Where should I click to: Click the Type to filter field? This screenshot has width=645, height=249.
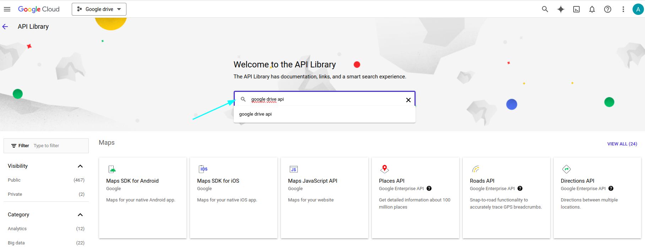pos(59,146)
